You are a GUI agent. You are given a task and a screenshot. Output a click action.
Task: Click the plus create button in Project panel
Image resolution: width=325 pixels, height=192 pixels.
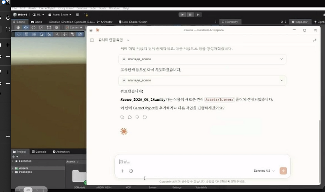coord(15,157)
